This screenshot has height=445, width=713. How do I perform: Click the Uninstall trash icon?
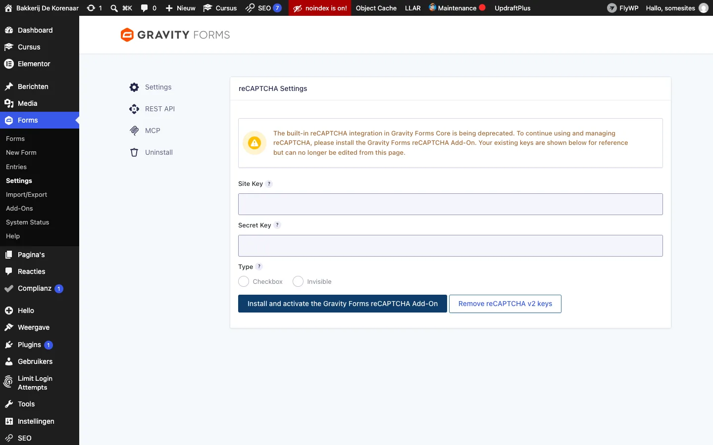pos(134,152)
